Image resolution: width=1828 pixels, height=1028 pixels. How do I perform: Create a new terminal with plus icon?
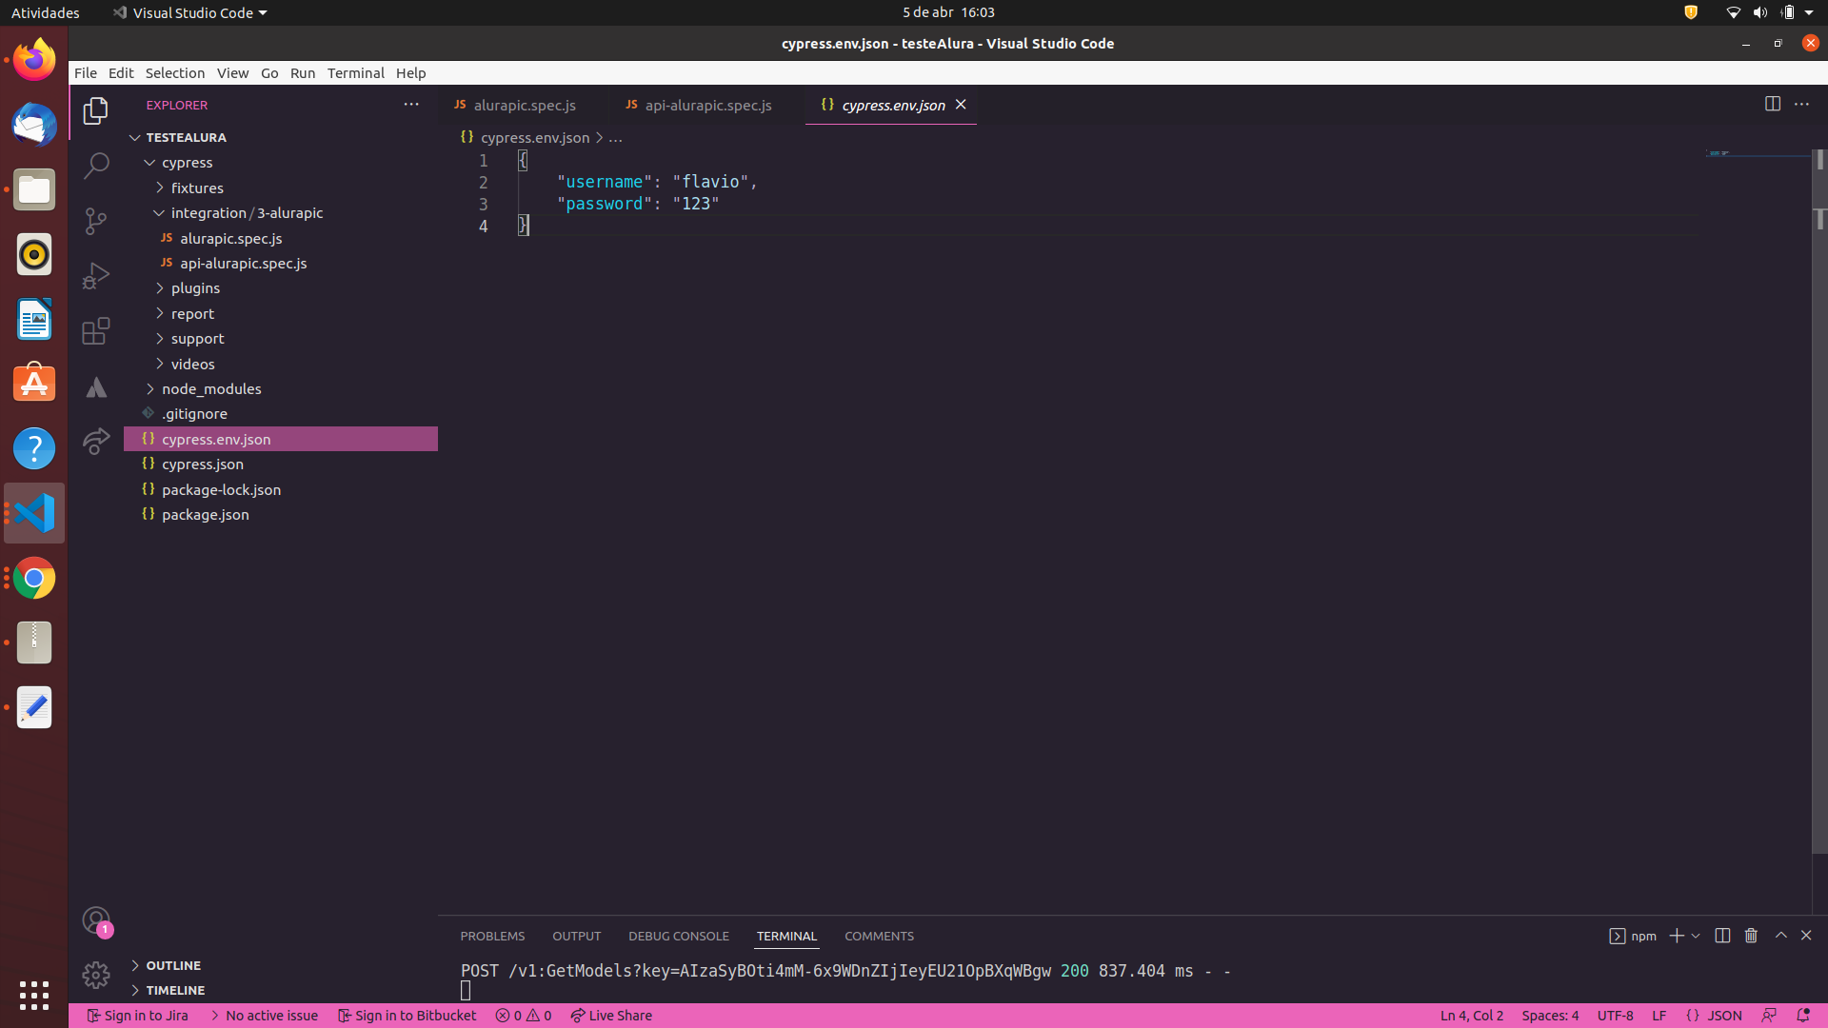point(1676,936)
